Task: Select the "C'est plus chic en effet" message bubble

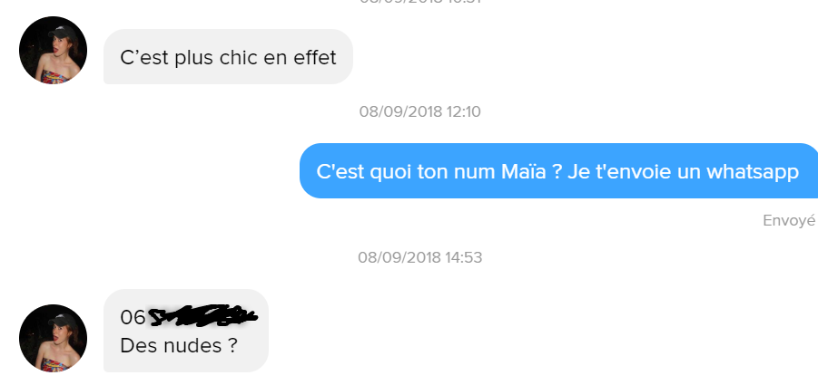Action: tap(228, 56)
